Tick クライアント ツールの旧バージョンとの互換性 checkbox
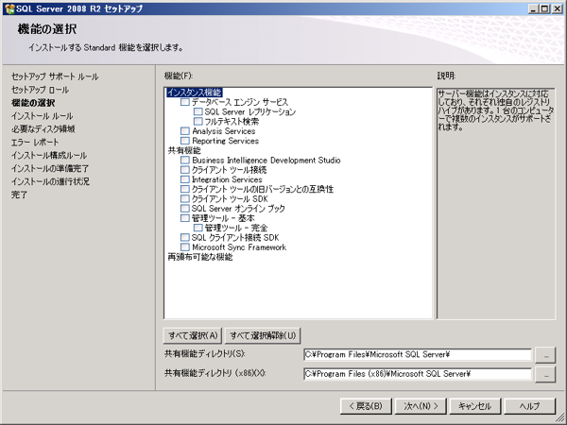 pos(185,189)
